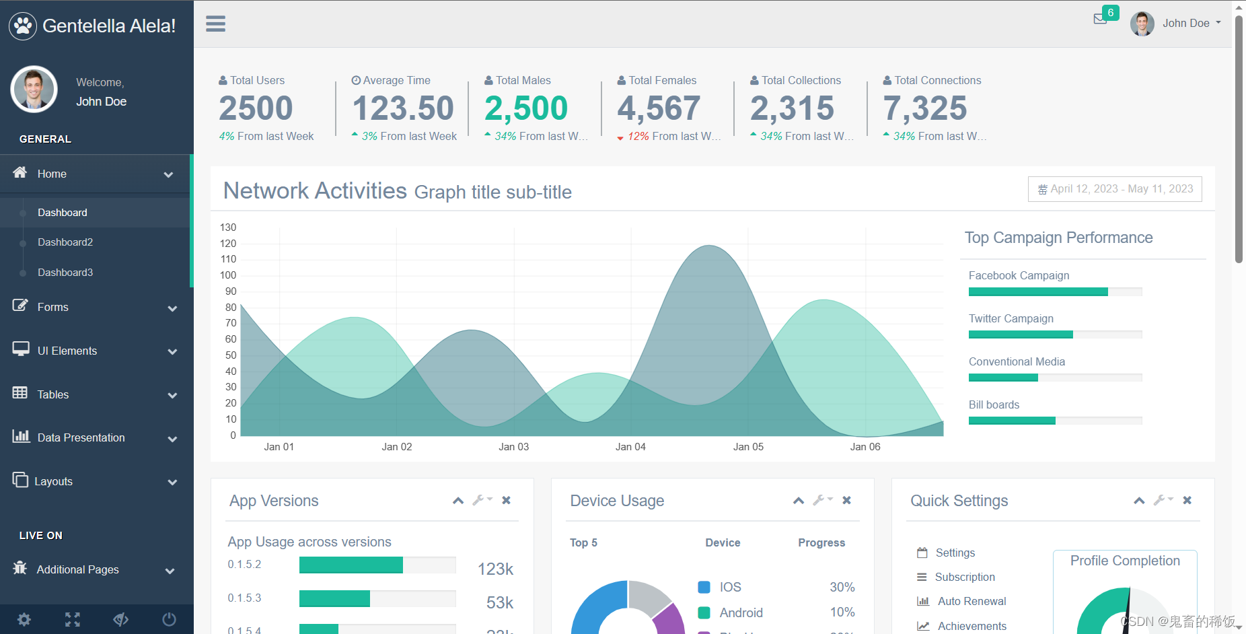Click the wrench icon in Device Usage panel
1246x634 pixels.
(x=823, y=500)
